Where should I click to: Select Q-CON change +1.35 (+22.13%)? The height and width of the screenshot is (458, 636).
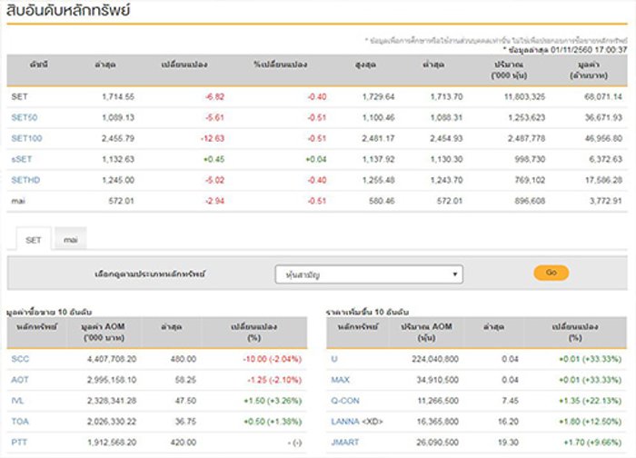point(591,401)
